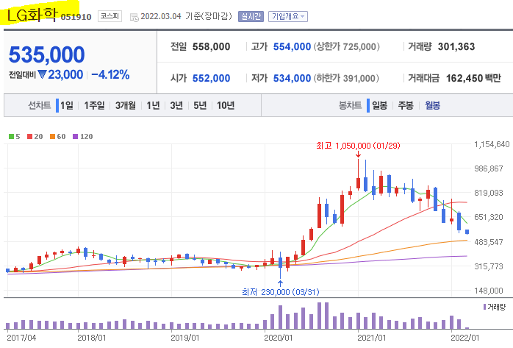Show the 3년 line chart
513x348 pixels.
176,105
